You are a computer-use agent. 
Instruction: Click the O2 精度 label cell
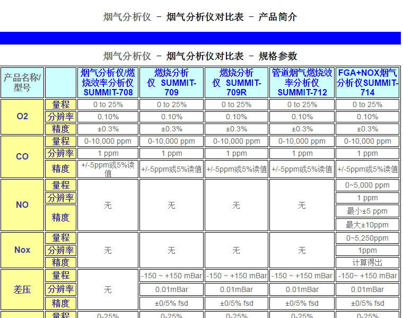[60, 129]
